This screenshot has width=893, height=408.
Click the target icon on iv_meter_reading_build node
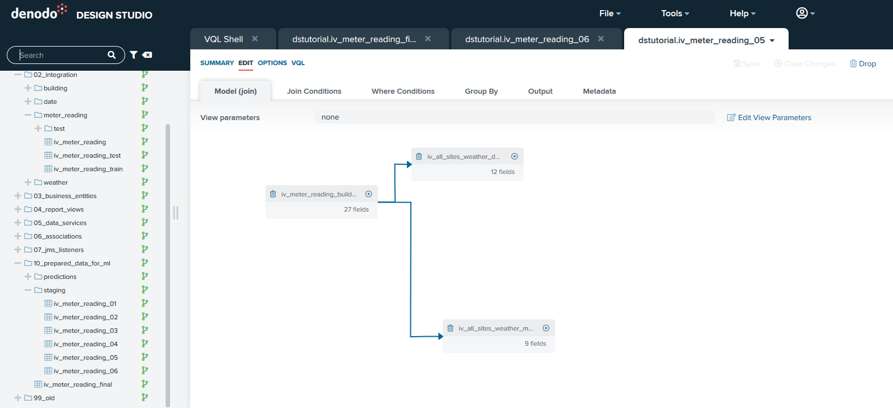(369, 194)
